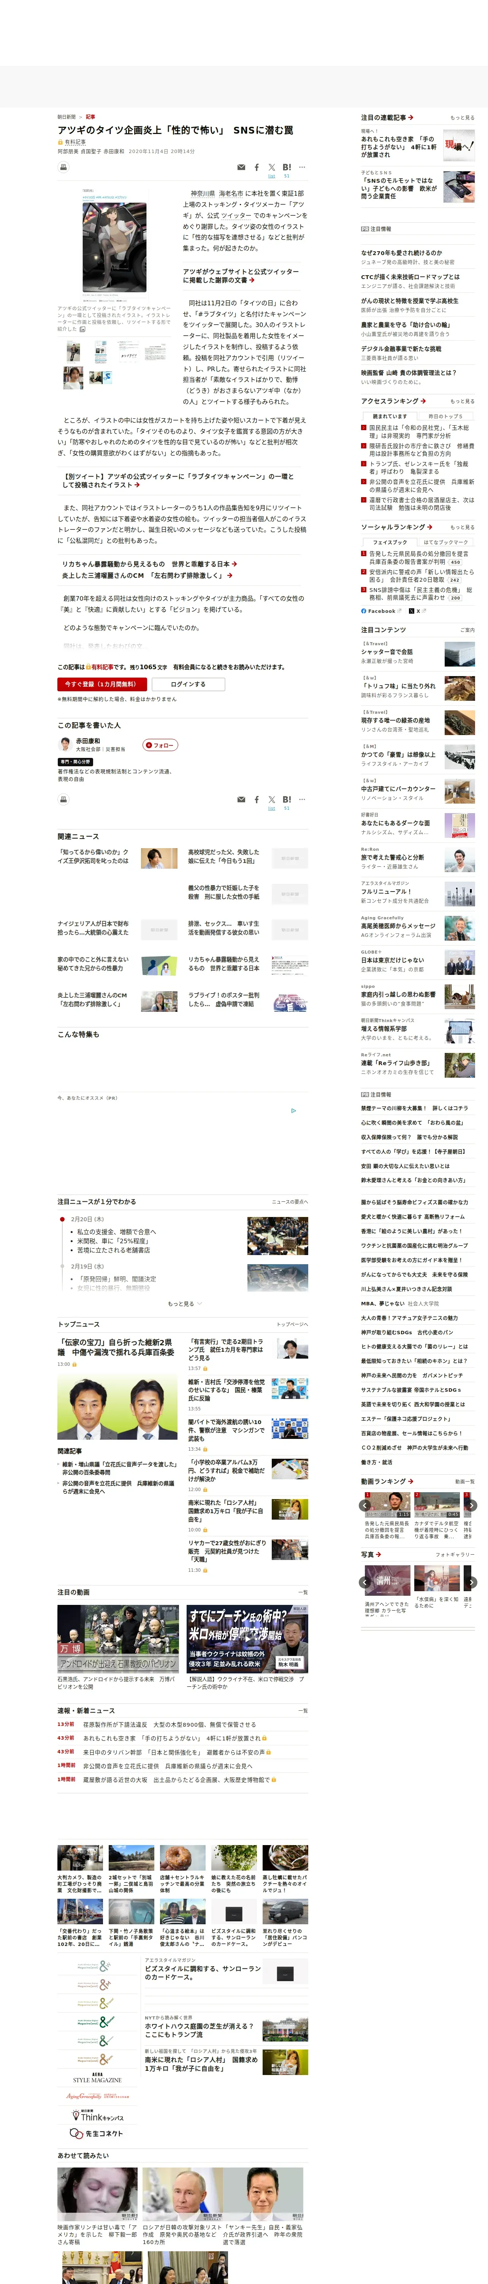The width and height of the screenshot is (488, 2284).
Task: Open 2月19日 (水) timeline entry
Action: pos(88,1266)
